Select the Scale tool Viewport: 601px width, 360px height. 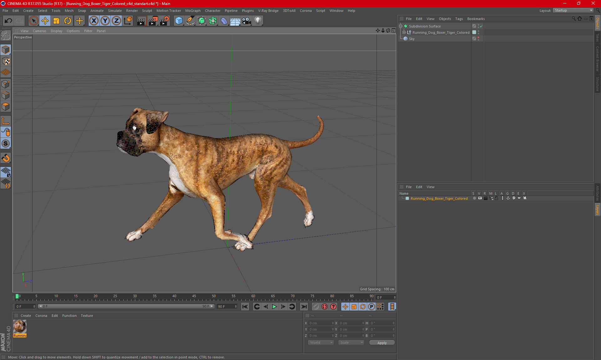(56, 21)
